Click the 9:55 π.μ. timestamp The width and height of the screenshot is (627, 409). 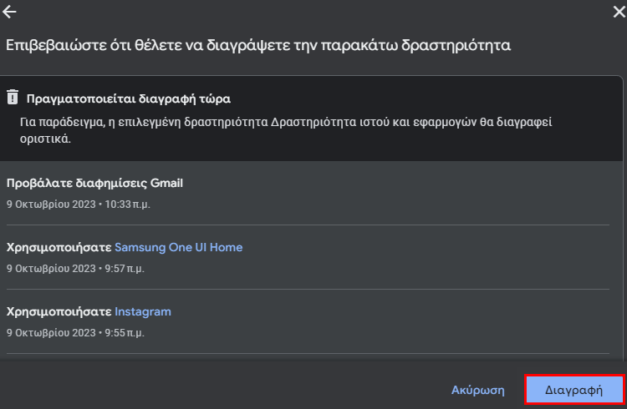125,333
